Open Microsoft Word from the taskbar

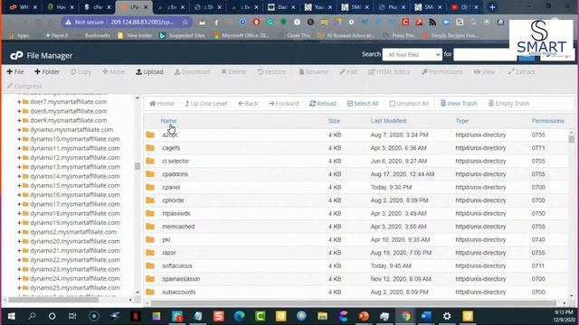pyautogui.click(x=426, y=316)
